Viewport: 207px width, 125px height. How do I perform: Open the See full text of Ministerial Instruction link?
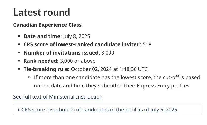[58, 97]
